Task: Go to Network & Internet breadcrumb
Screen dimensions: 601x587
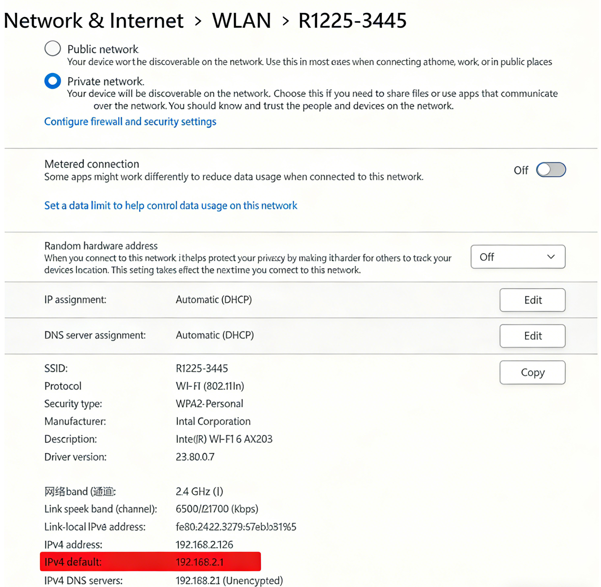Action: coord(93,21)
